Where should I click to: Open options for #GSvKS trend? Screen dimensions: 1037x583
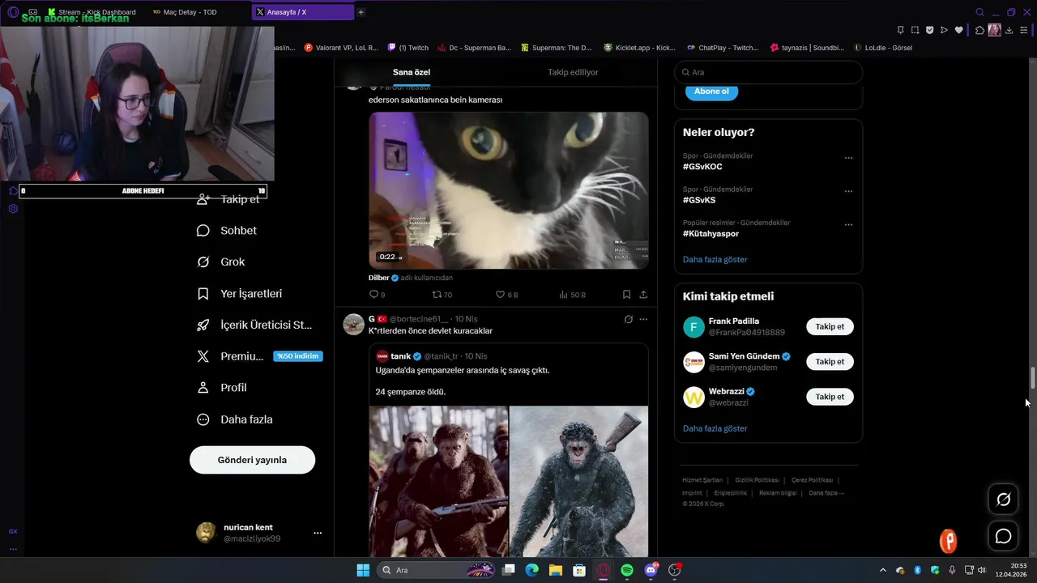click(x=848, y=191)
